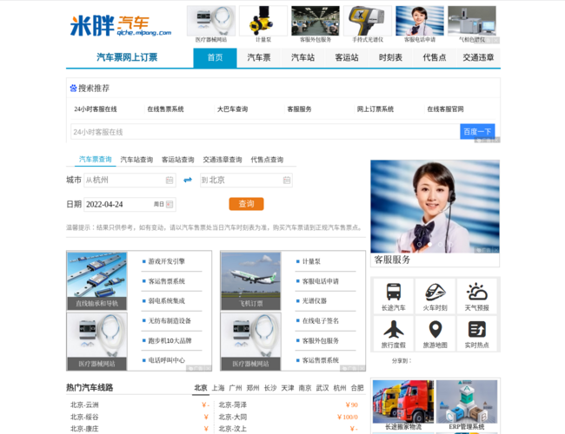Switch to the 汽车站查询 tab
Screen dimensions: 565x434
[136, 160]
